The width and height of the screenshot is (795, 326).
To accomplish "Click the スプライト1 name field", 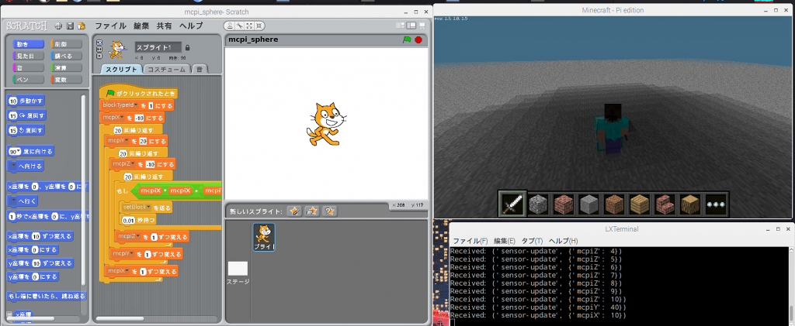I will pos(158,47).
